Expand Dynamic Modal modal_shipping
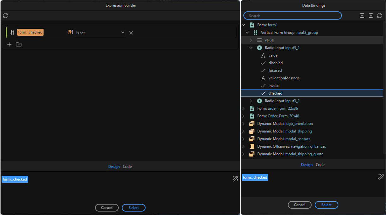Screen dimensions: 387x215 [243, 131]
